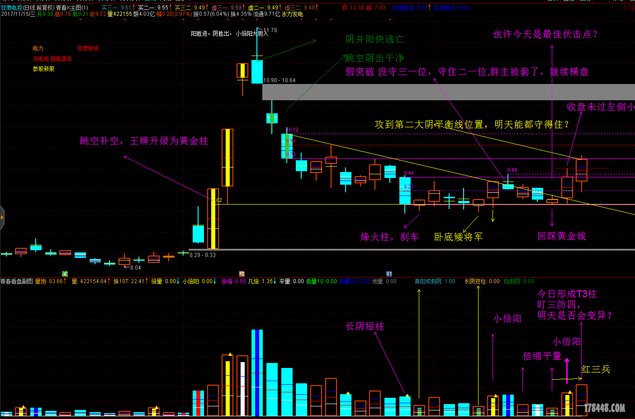Click the 8.29 - 8.33 gap range label
This screenshot has width=635, height=419.
[x=203, y=255]
